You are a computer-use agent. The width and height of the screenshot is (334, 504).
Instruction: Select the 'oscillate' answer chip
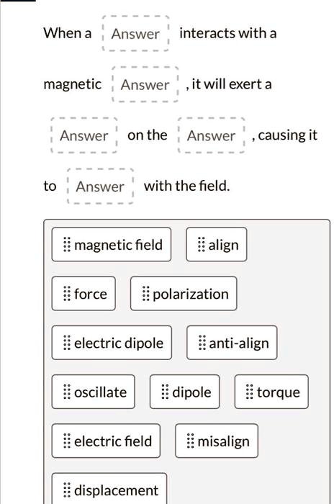[x=94, y=392]
